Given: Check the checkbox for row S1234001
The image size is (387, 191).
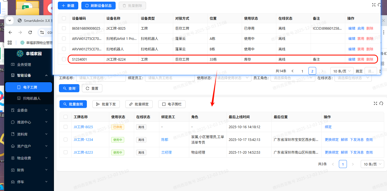Looking at the screenshot, I should (x=64, y=59).
